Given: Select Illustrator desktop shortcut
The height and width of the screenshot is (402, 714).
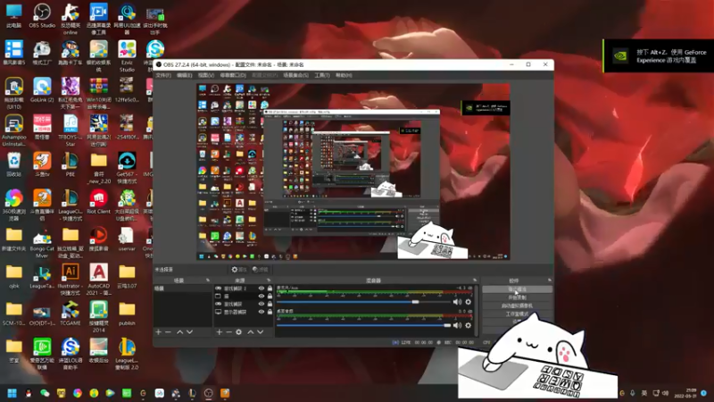Looking at the screenshot, I should point(71,280).
